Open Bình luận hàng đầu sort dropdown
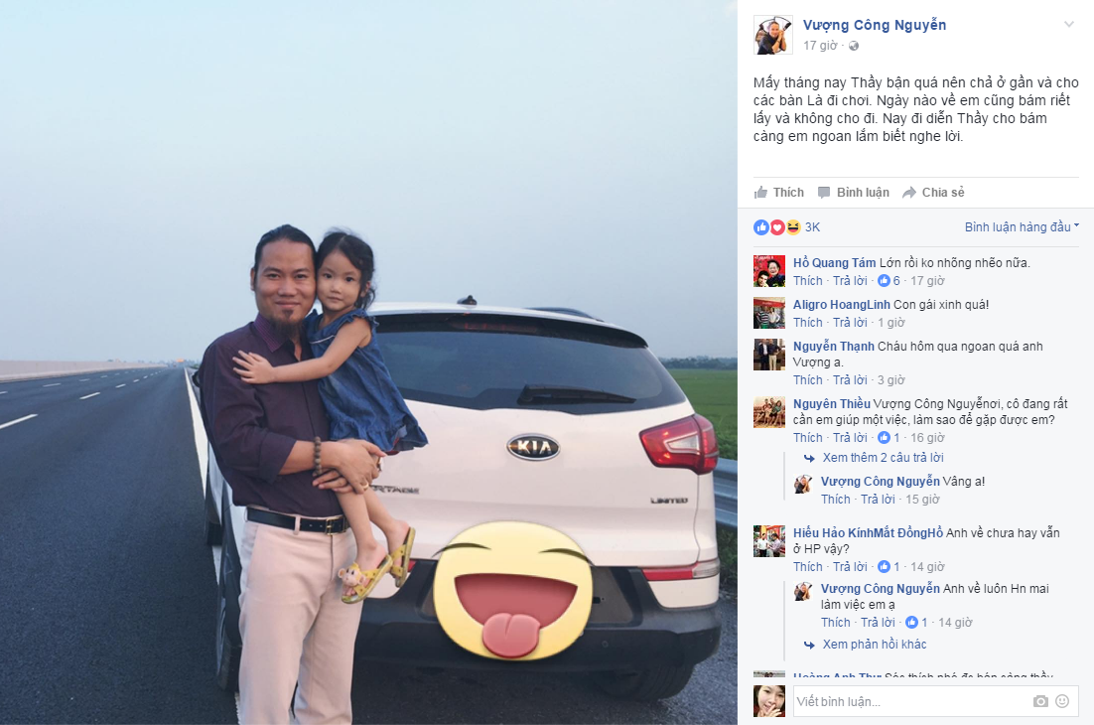 pos(1022,226)
